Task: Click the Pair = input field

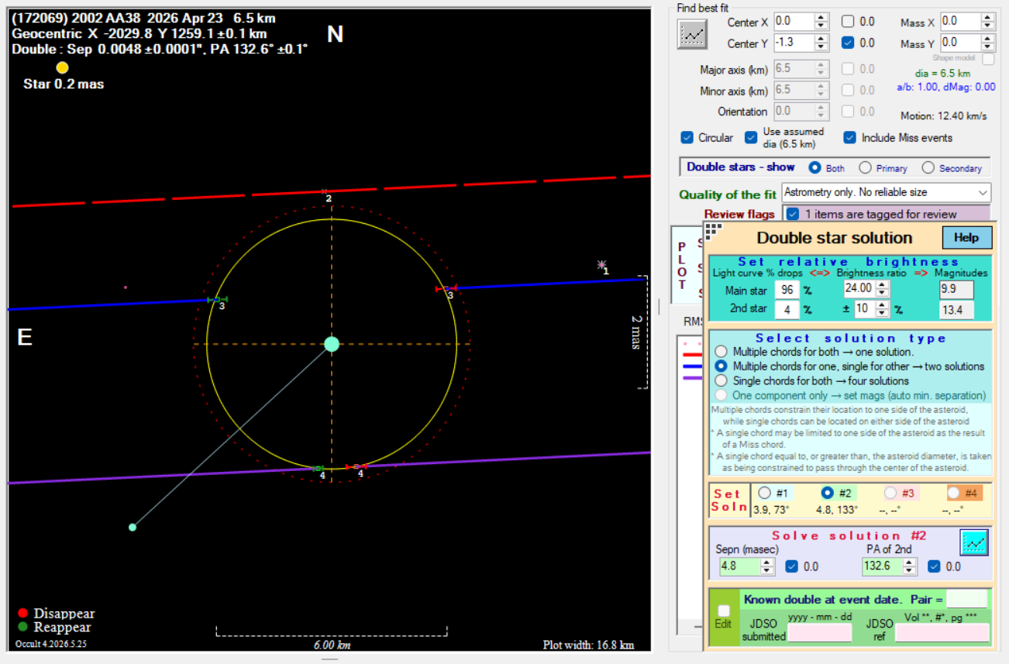Action: coord(967,599)
